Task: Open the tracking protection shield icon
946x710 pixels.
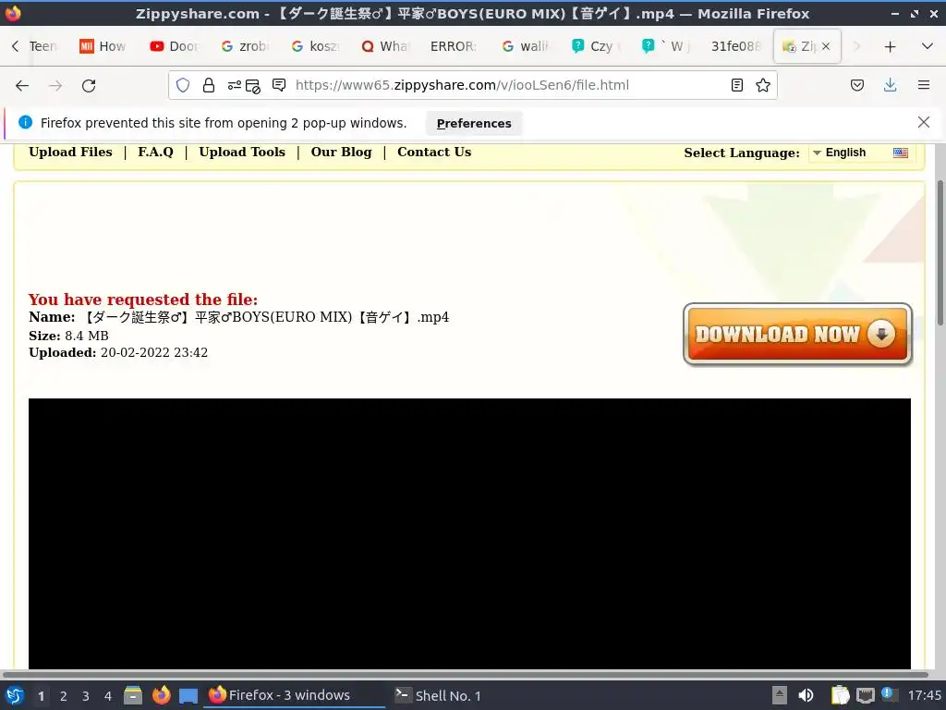Action: coord(183,85)
